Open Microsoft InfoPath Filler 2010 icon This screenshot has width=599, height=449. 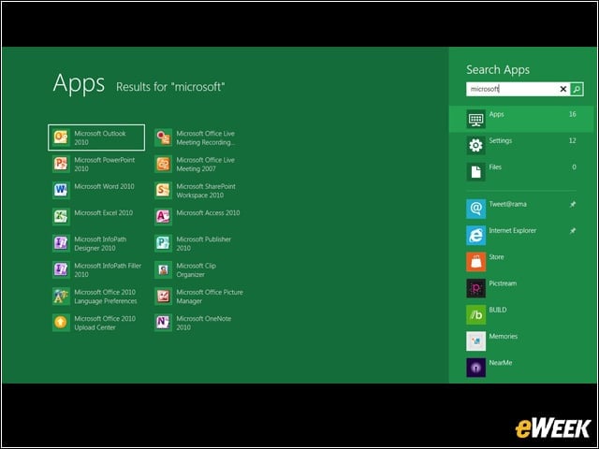click(x=61, y=269)
